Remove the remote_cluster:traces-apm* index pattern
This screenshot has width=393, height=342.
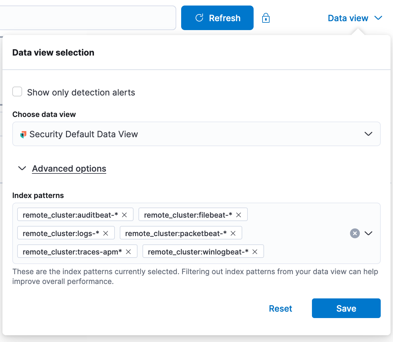pos(128,252)
